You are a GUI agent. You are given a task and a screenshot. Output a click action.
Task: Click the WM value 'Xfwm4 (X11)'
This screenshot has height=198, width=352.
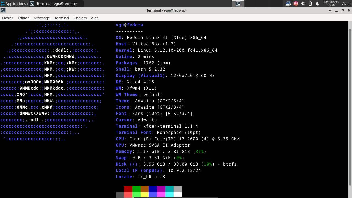click(142, 88)
